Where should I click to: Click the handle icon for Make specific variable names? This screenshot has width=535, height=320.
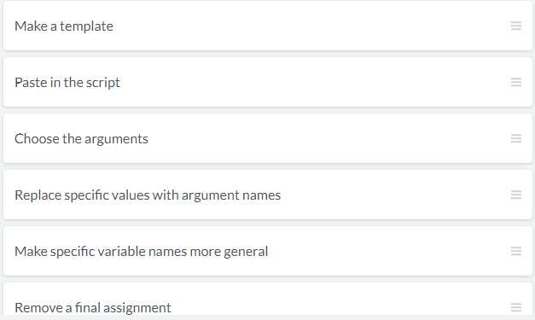tap(516, 251)
